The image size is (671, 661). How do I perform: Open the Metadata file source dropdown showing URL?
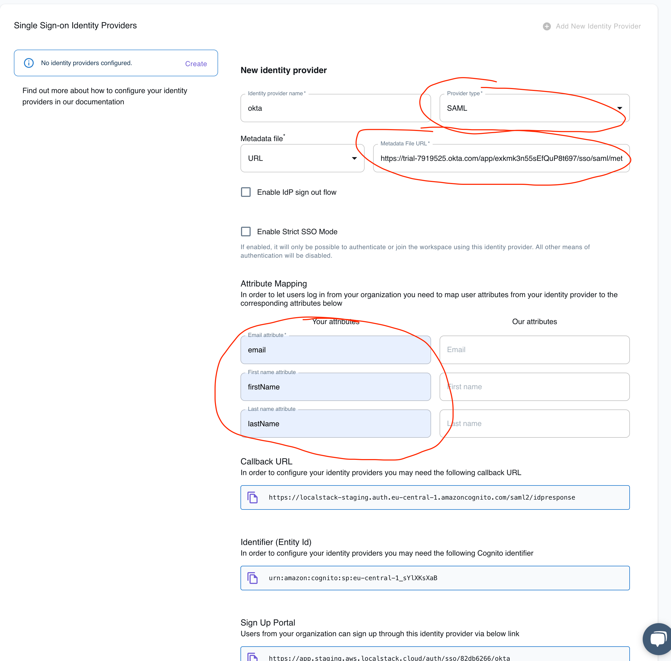pyautogui.click(x=355, y=158)
